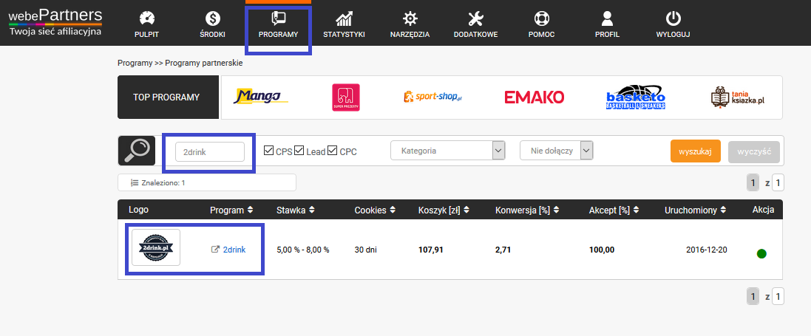This screenshot has width=811, height=336.
Task: Click the Wyloguj power icon
Action: tap(673, 19)
